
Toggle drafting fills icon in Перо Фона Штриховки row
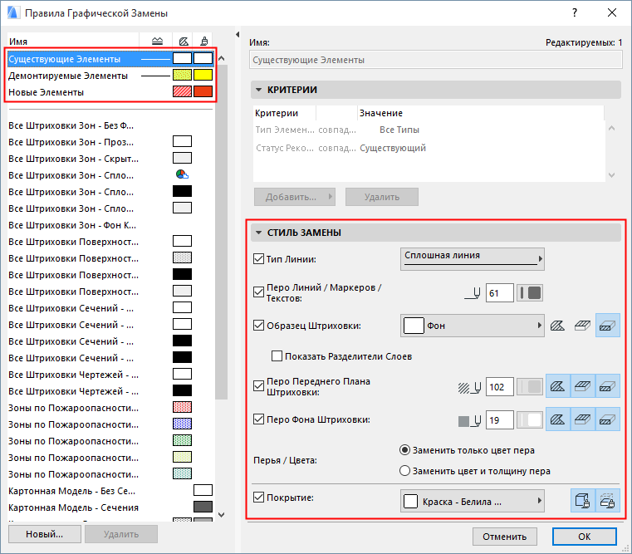pyautogui.click(x=558, y=419)
